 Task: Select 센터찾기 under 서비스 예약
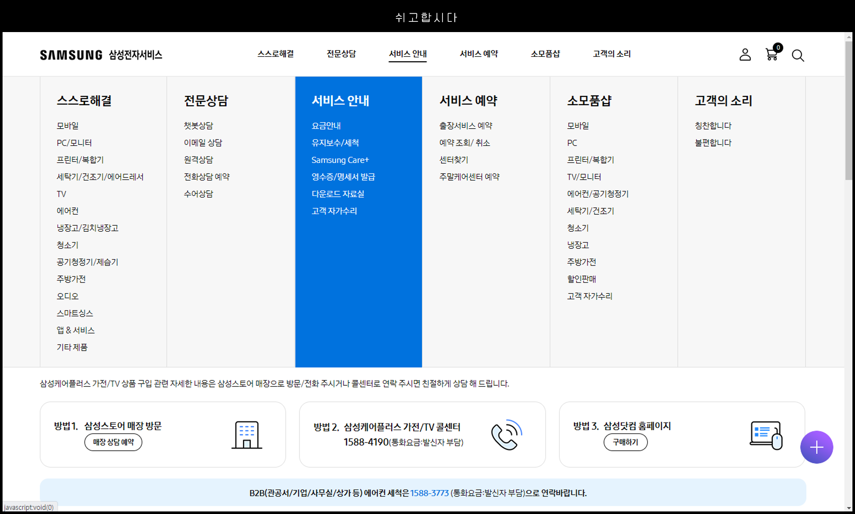click(454, 160)
